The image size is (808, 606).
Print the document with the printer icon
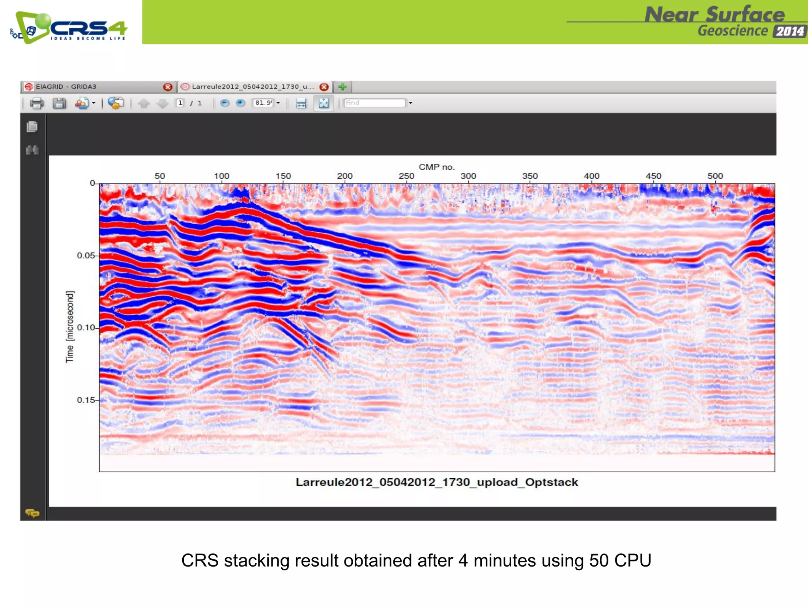[x=37, y=103]
